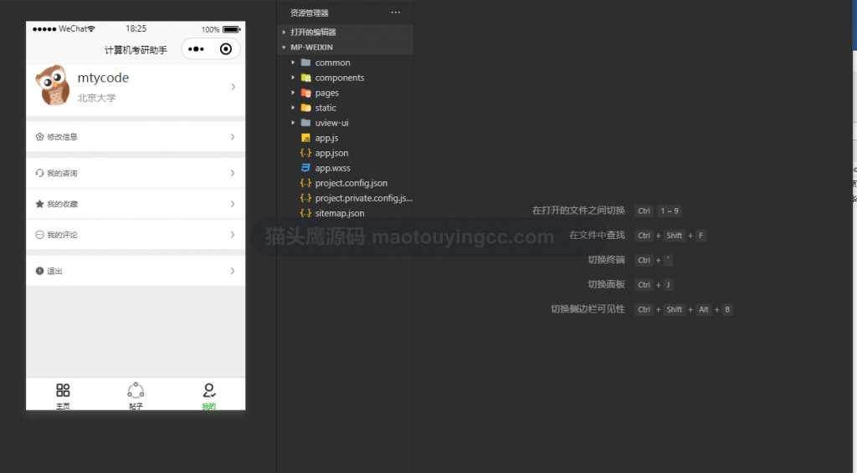Click the 我的评论 label

point(62,235)
